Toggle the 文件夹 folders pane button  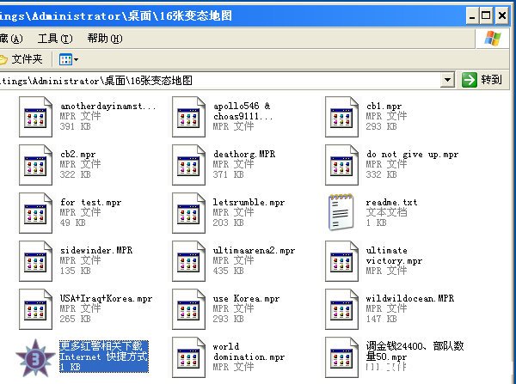point(21,59)
